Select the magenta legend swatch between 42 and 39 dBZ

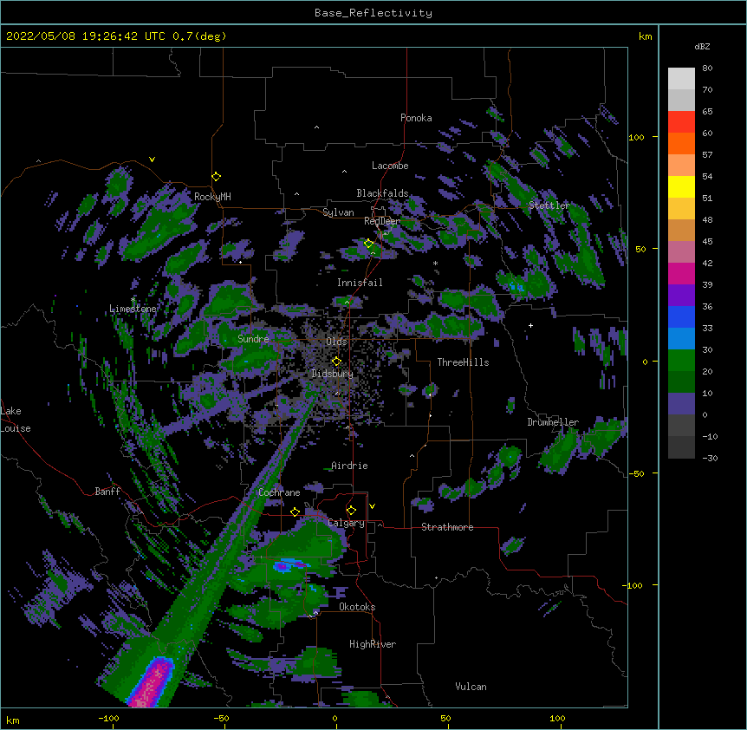coord(681,273)
